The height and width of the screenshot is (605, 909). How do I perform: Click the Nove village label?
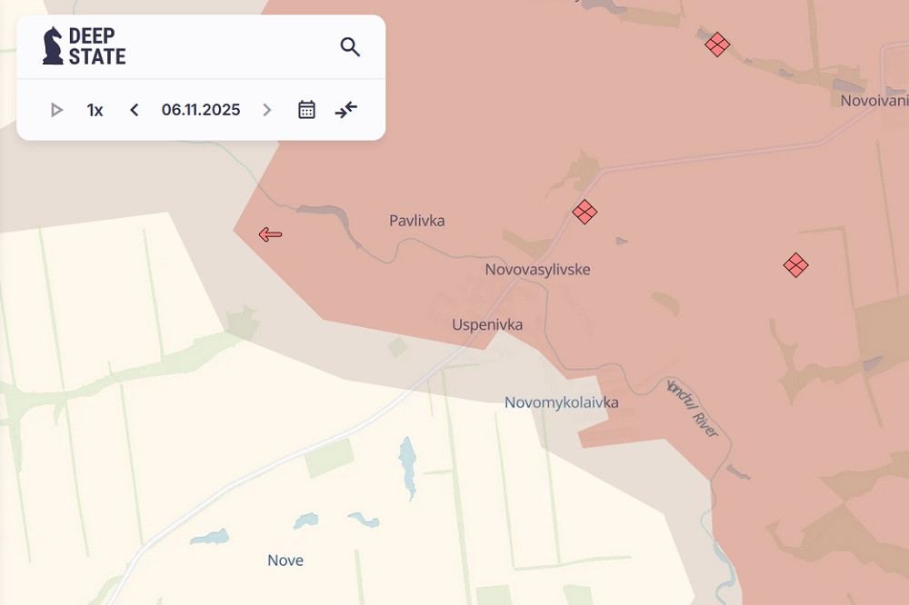pos(285,560)
